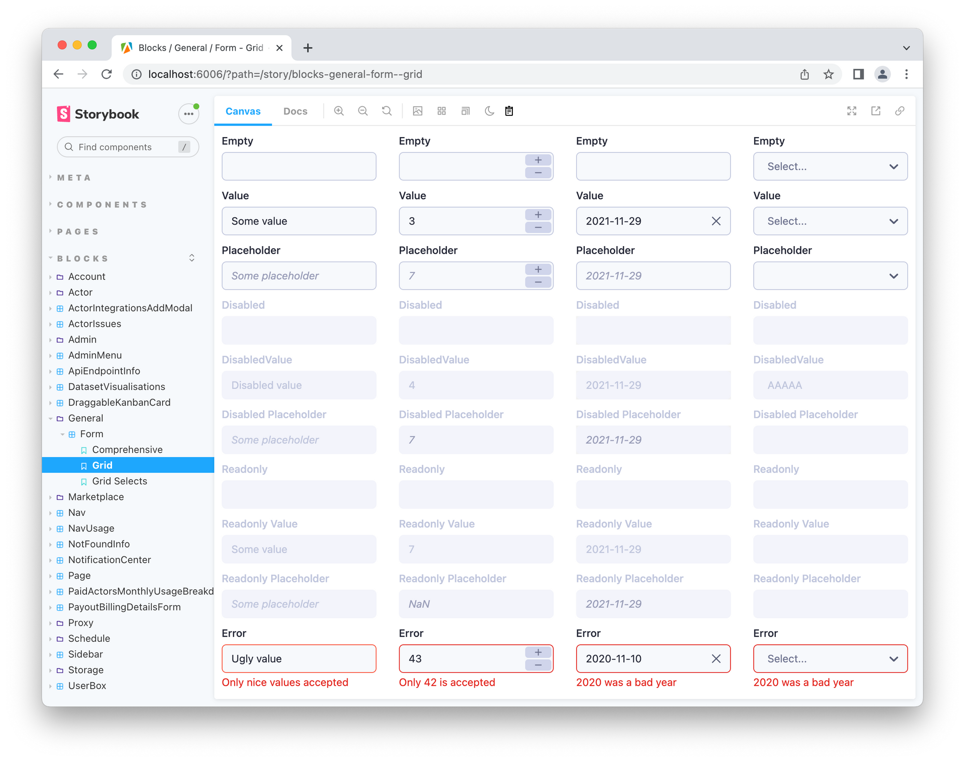Image resolution: width=965 pixels, height=762 pixels.
Task: Reset zoom with the magnifier icon
Action: [387, 111]
